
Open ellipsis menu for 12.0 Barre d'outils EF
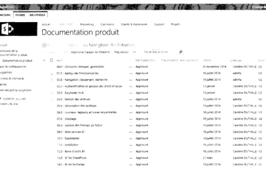(131, 152)
